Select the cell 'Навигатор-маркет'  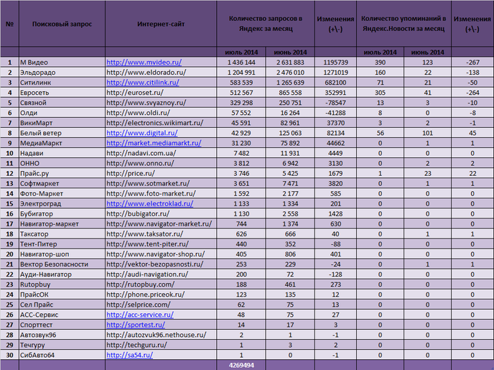click(x=62, y=223)
